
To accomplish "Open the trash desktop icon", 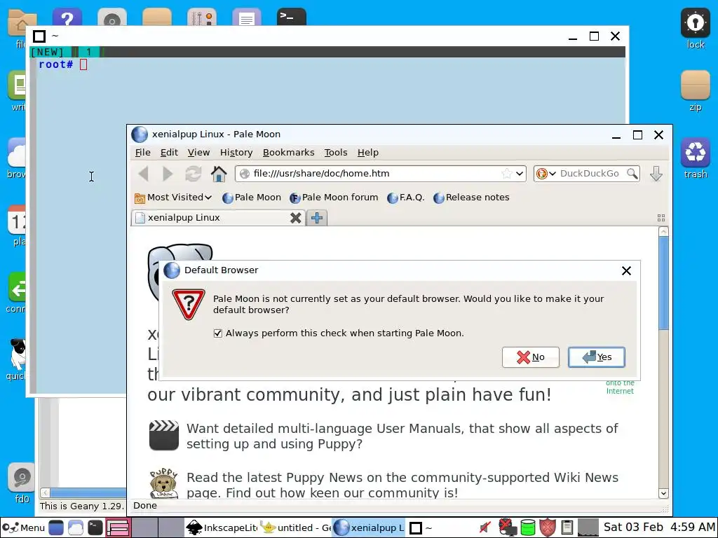I will pos(695,159).
